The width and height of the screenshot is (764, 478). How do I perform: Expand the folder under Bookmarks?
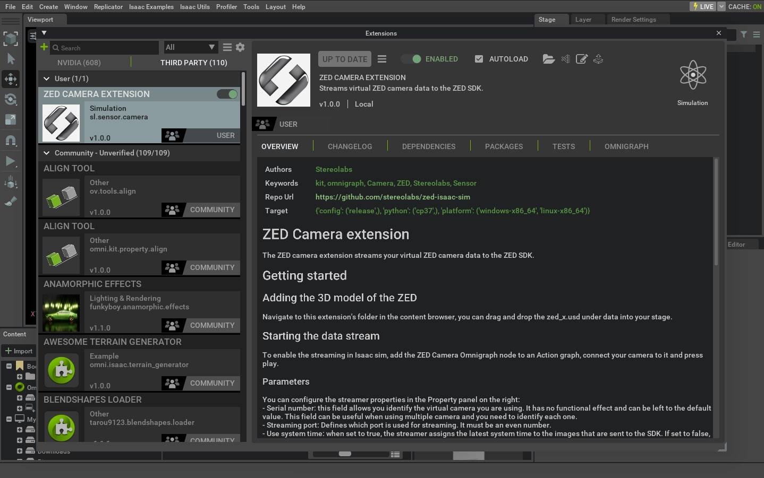coord(20,377)
